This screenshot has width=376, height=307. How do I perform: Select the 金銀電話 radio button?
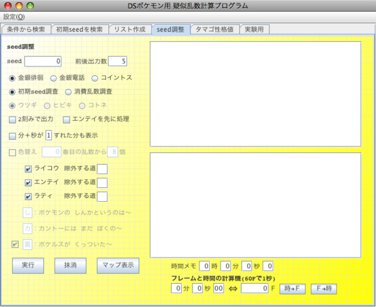[54, 78]
